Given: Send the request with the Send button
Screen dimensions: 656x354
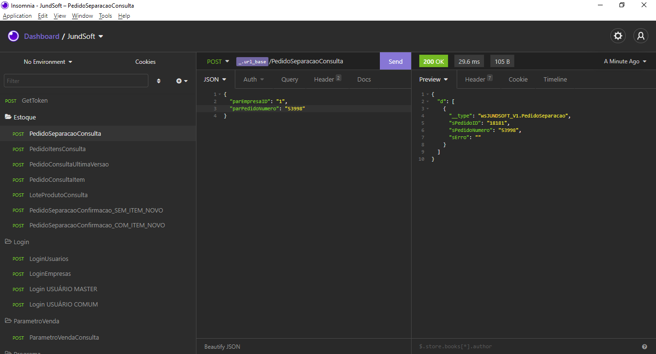Looking at the screenshot, I should tap(396, 61).
